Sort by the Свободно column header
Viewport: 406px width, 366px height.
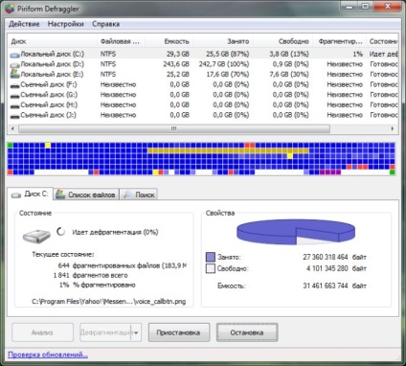coord(282,41)
